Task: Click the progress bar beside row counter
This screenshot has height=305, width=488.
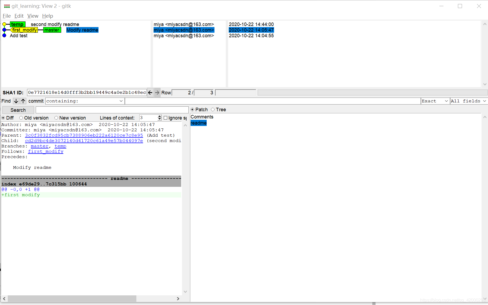Action: coord(372,93)
